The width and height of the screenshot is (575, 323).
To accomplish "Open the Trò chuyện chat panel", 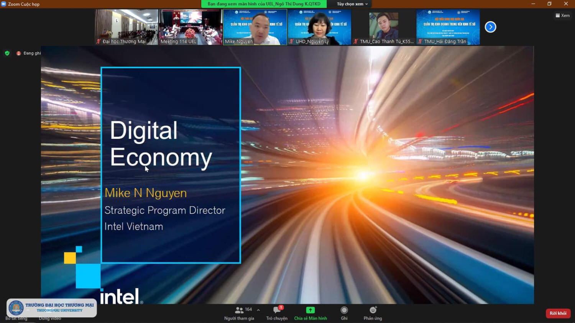I will [277, 313].
